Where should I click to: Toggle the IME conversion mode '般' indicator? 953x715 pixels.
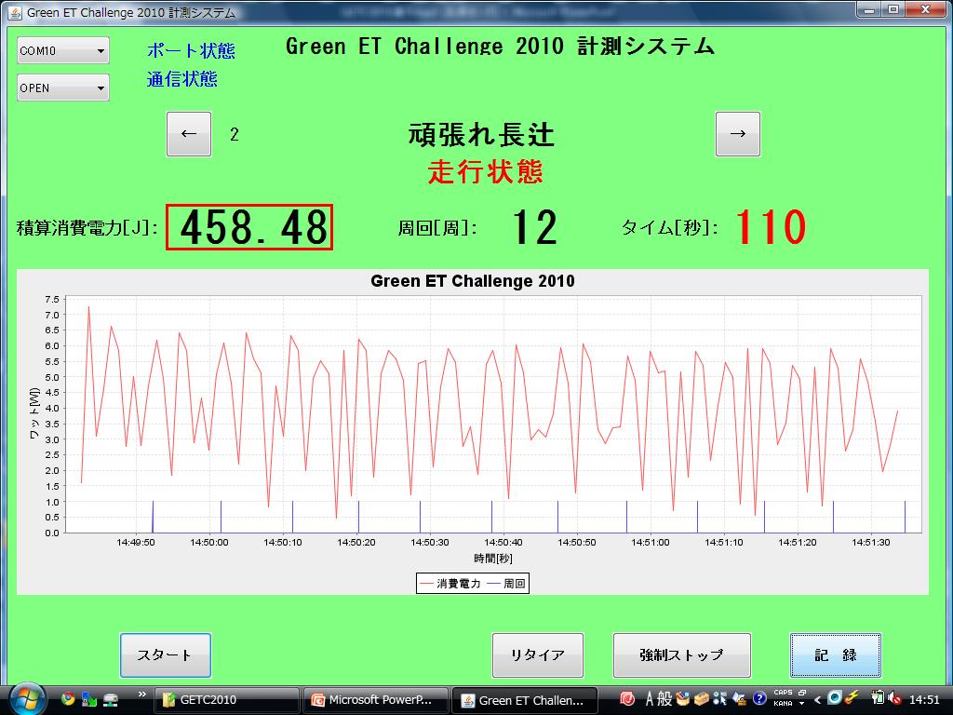click(x=664, y=698)
